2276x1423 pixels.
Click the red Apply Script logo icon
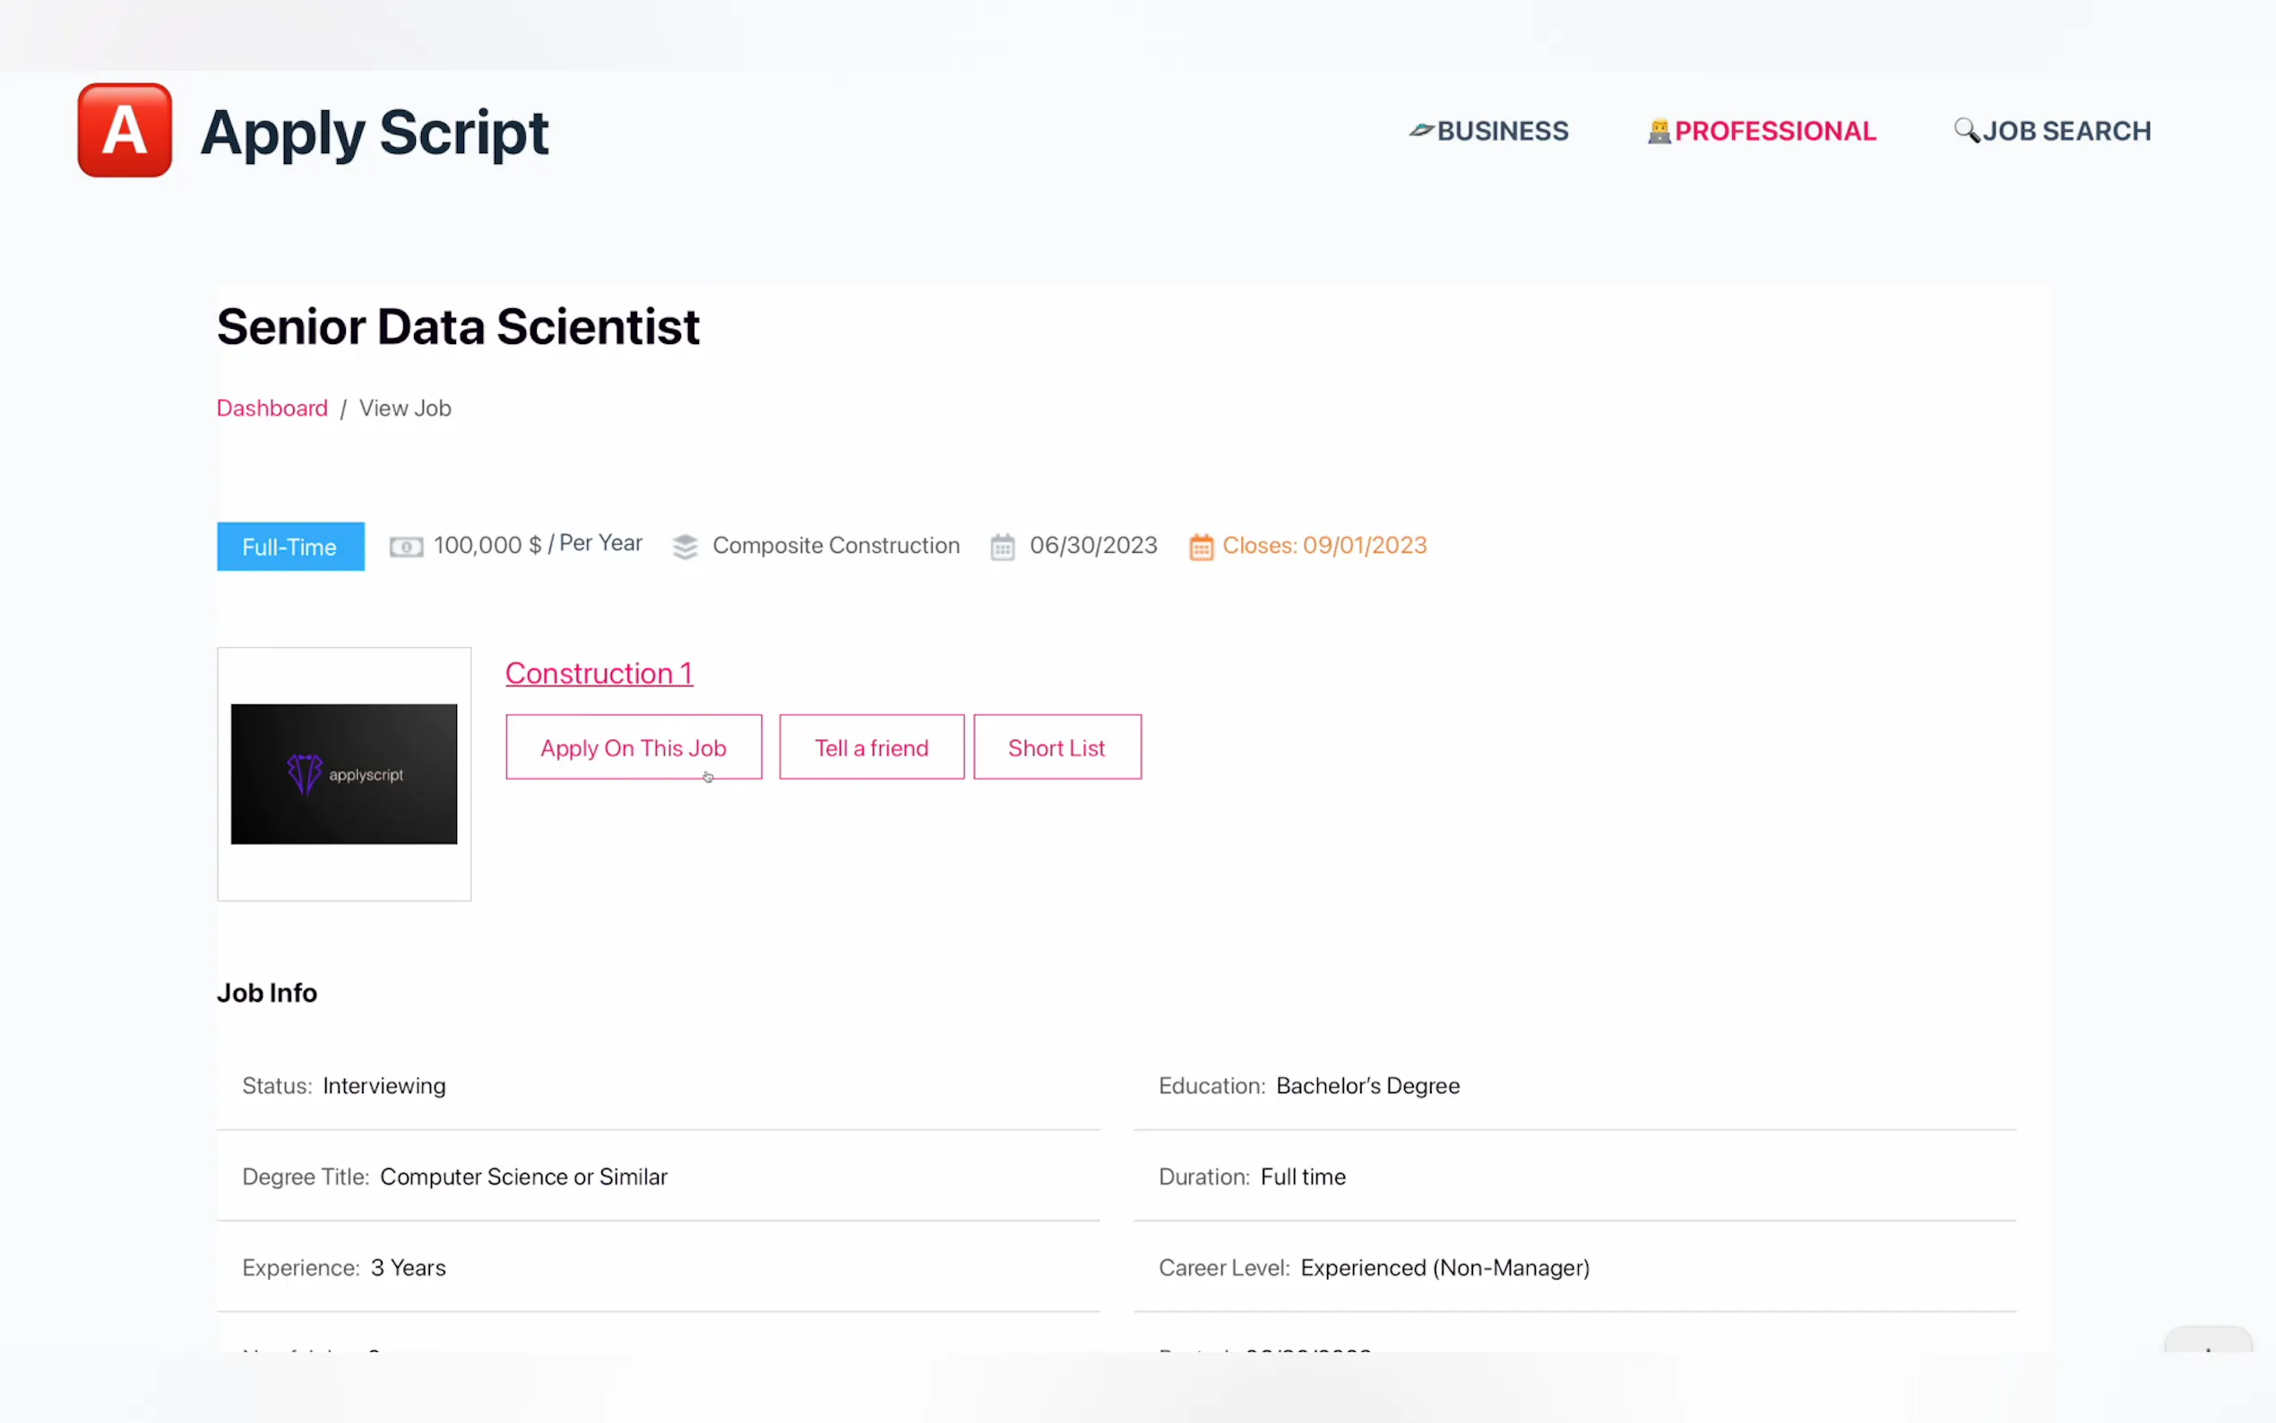tap(125, 130)
